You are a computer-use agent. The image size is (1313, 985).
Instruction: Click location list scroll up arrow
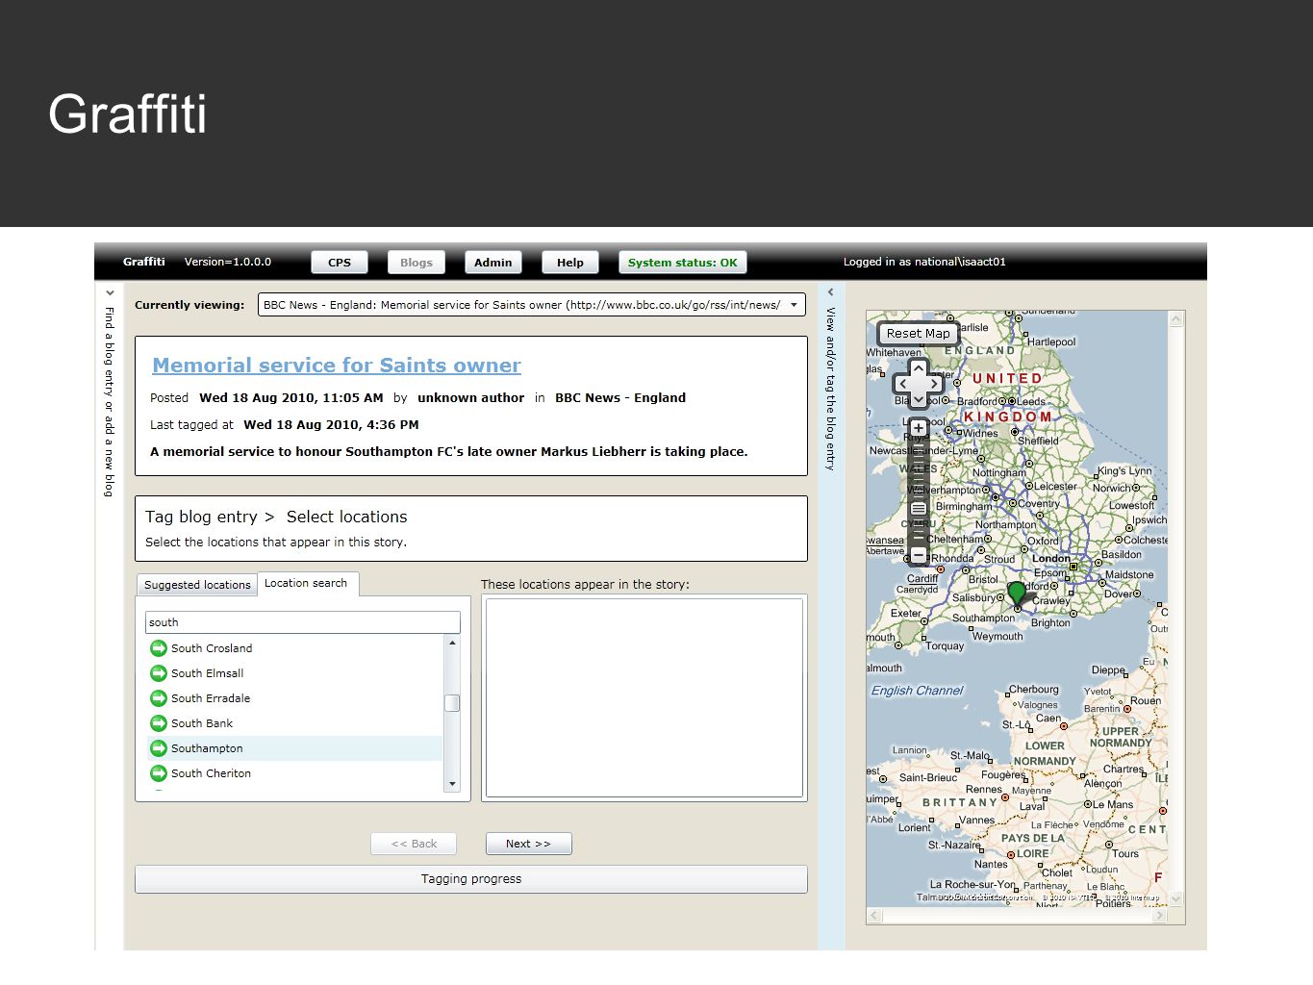click(x=452, y=643)
